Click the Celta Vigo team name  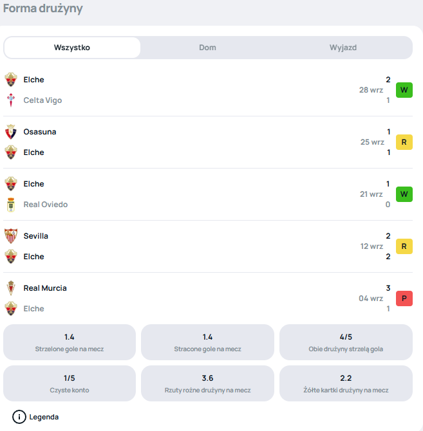coord(42,100)
